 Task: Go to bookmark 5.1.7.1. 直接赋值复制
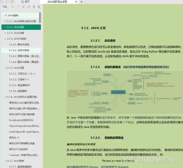coord(20,167)
